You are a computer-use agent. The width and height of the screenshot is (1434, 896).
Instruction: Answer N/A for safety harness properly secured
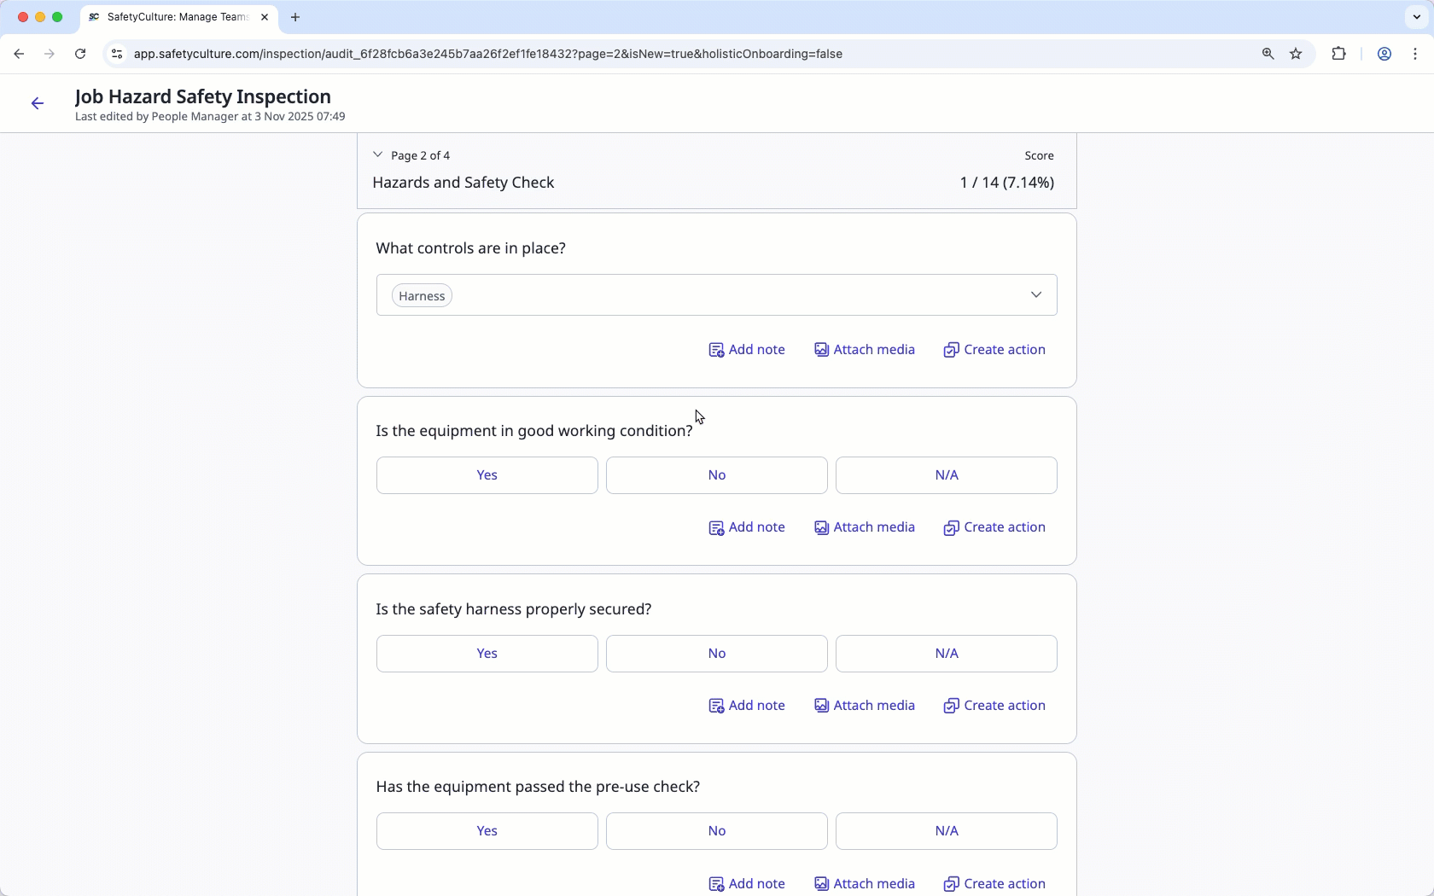(x=947, y=654)
